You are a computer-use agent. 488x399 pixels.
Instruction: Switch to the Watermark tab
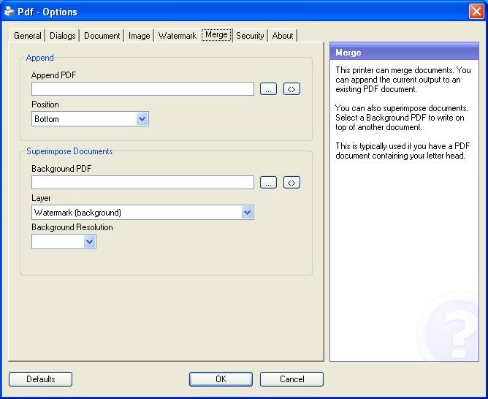[177, 36]
